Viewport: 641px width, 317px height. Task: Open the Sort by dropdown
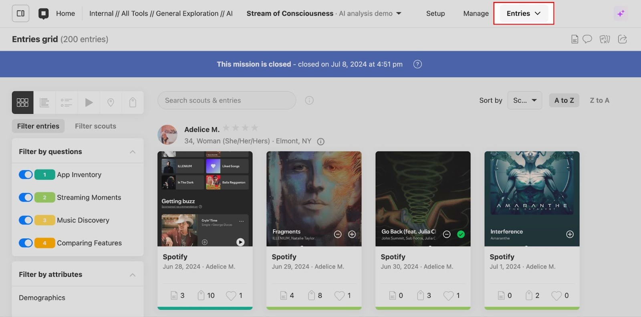tap(524, 100)
